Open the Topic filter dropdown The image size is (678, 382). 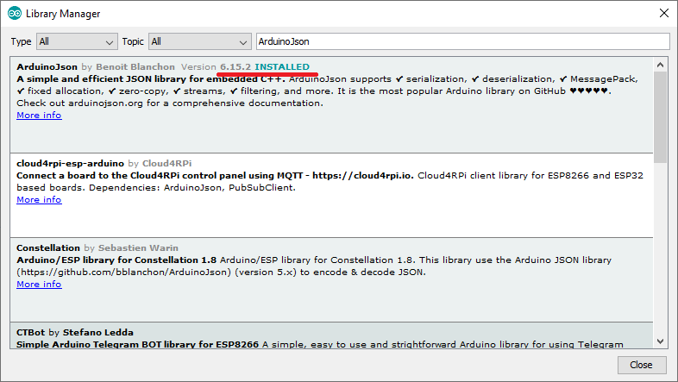(198, 41)
